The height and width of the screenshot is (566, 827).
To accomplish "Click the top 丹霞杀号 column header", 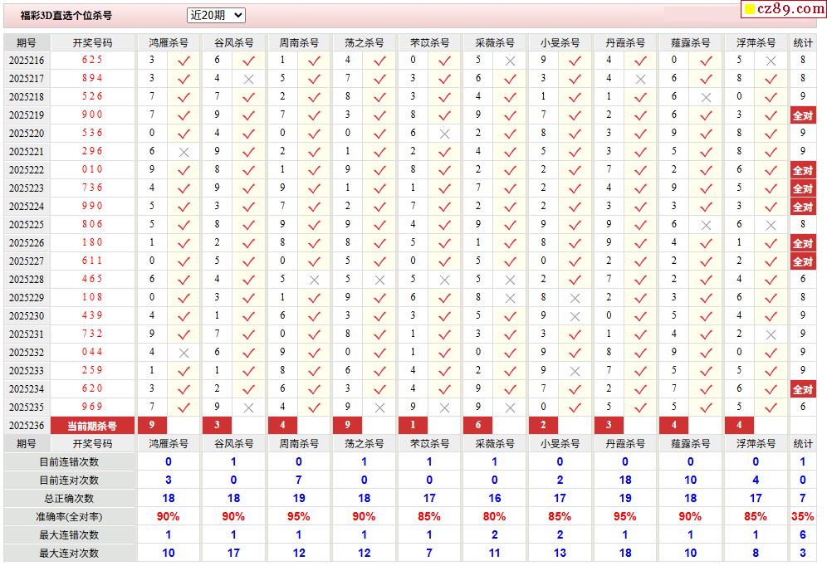I will click(625, 42).
